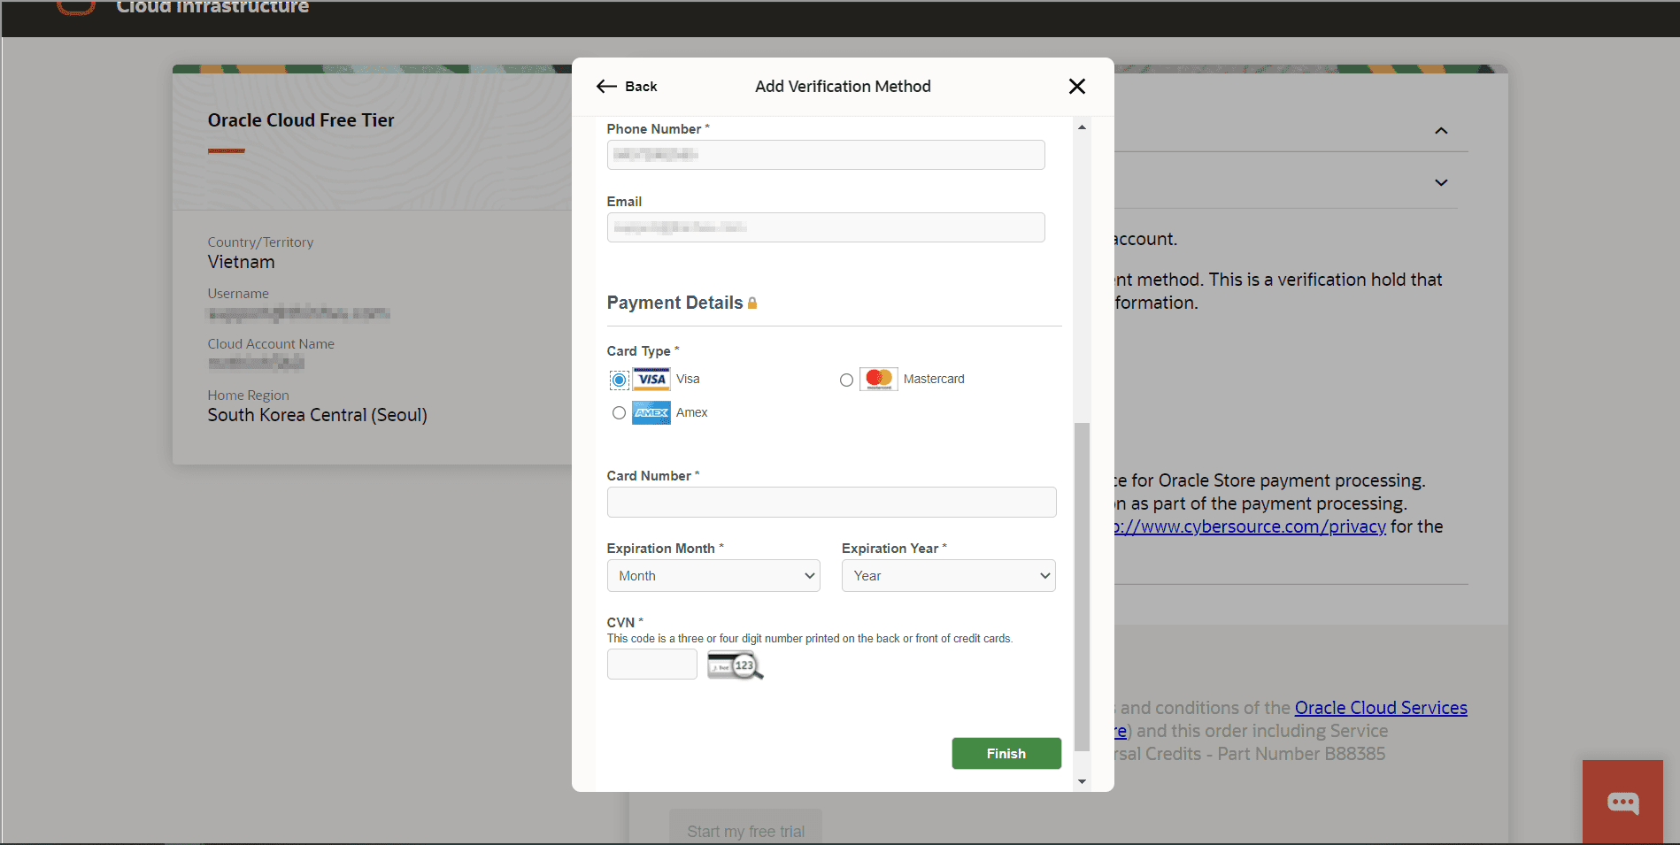Screen dimensions: 1680x845
Task: Select the Mastercard radio button
Action: coord(846,380)
